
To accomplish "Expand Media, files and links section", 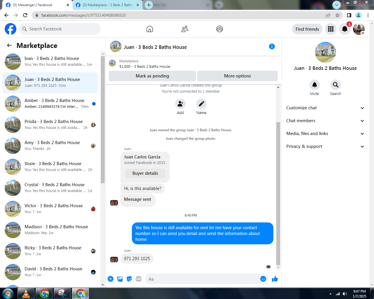I will click(x=325, y=134).
